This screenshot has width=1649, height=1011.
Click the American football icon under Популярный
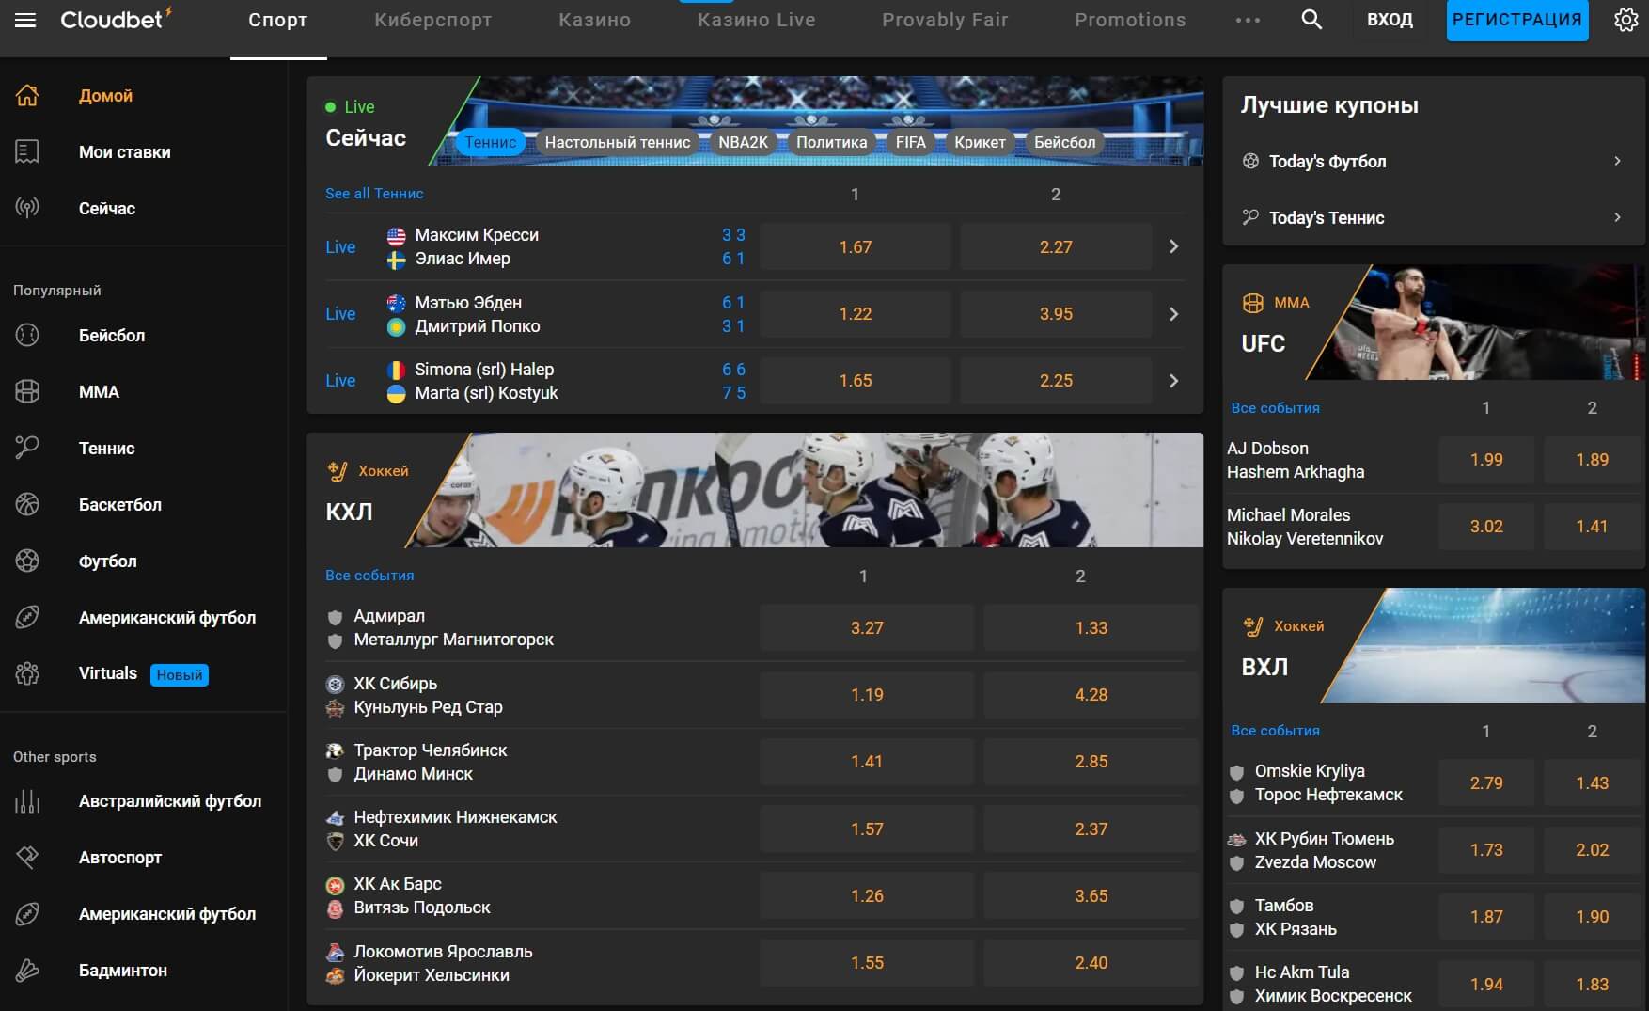click(27, 617)
